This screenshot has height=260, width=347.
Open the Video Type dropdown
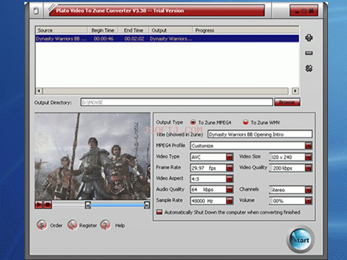(x=229, y=157)
